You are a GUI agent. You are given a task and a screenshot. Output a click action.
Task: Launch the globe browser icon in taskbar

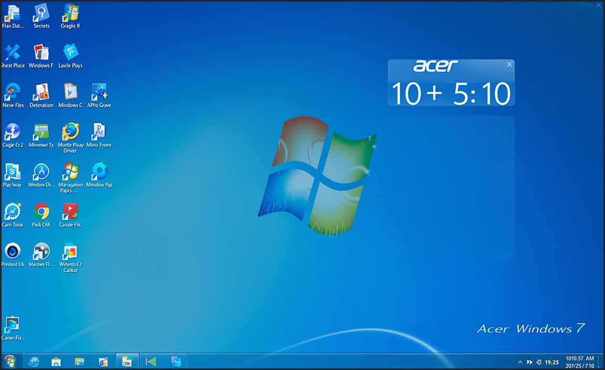34,362
